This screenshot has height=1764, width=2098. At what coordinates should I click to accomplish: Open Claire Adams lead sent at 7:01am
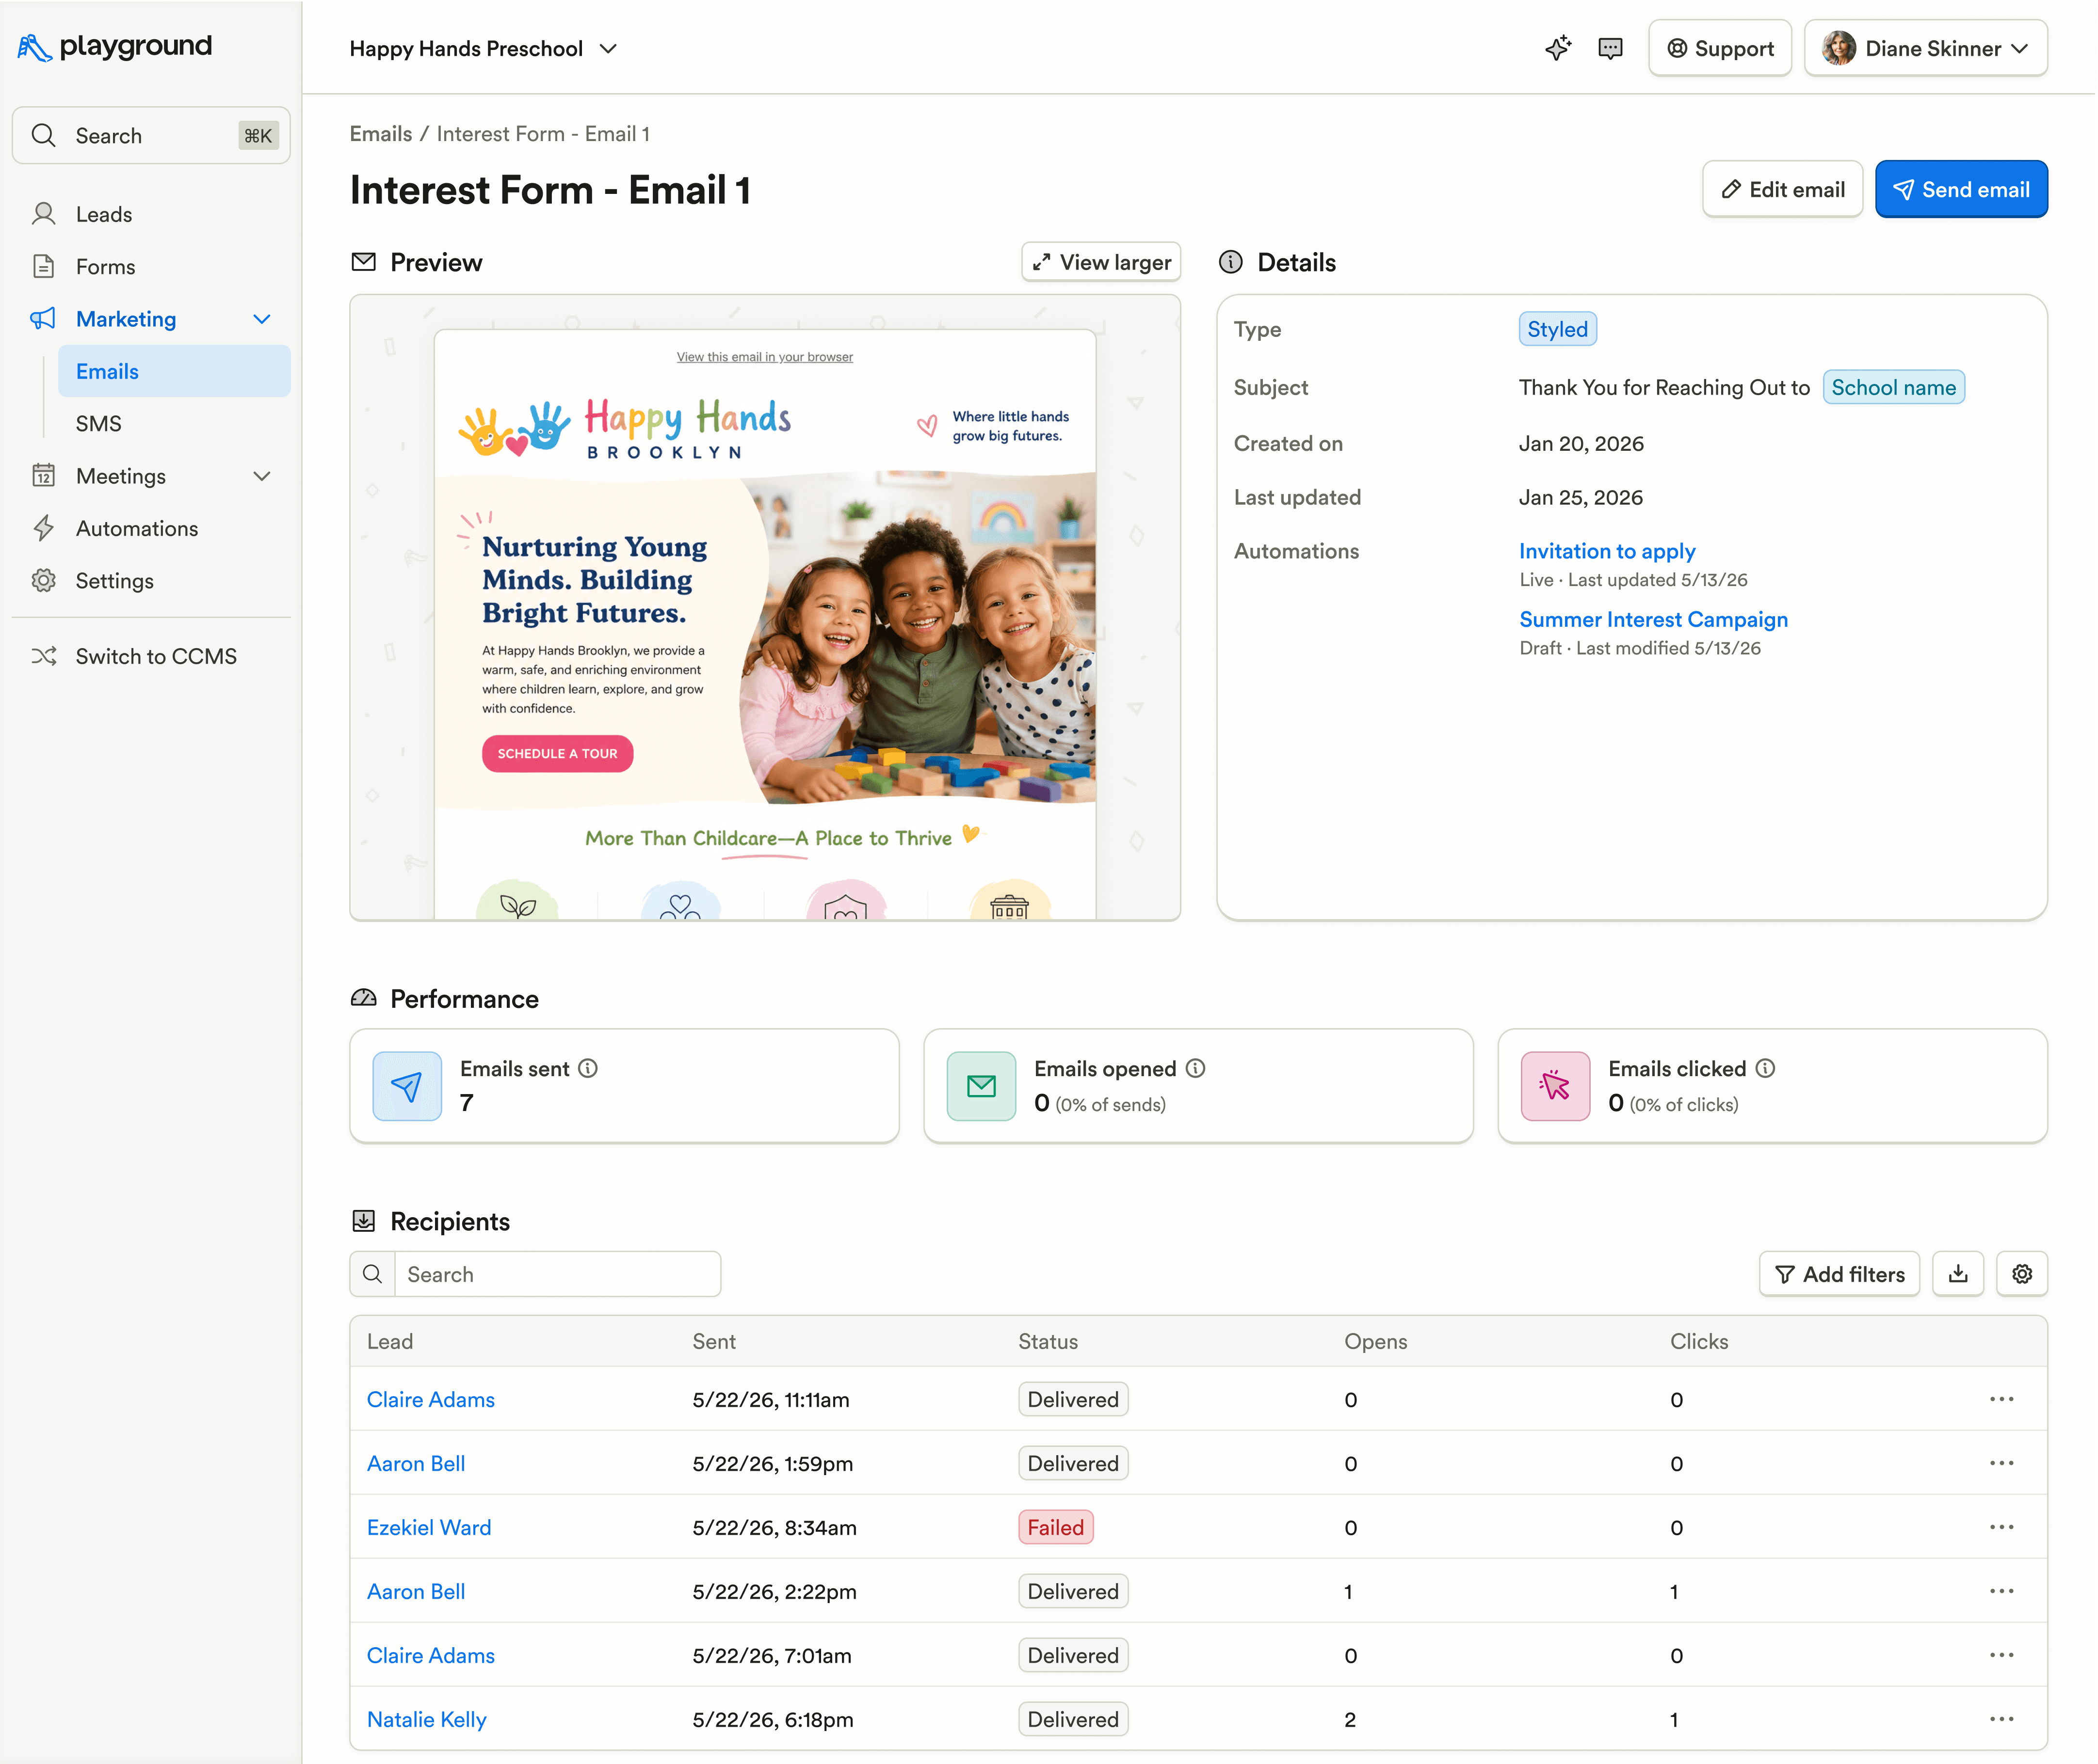(430, 1655)
